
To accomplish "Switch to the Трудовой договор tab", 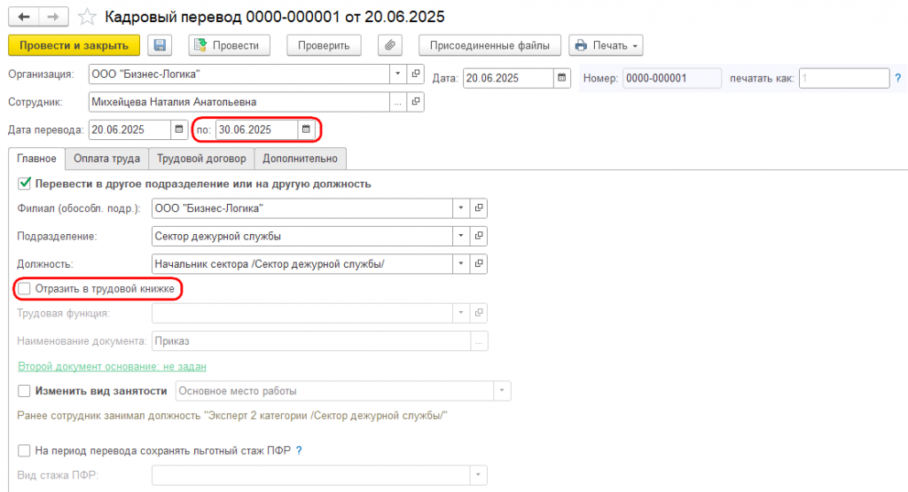I will pyautogui.click(x=201, y=159).
